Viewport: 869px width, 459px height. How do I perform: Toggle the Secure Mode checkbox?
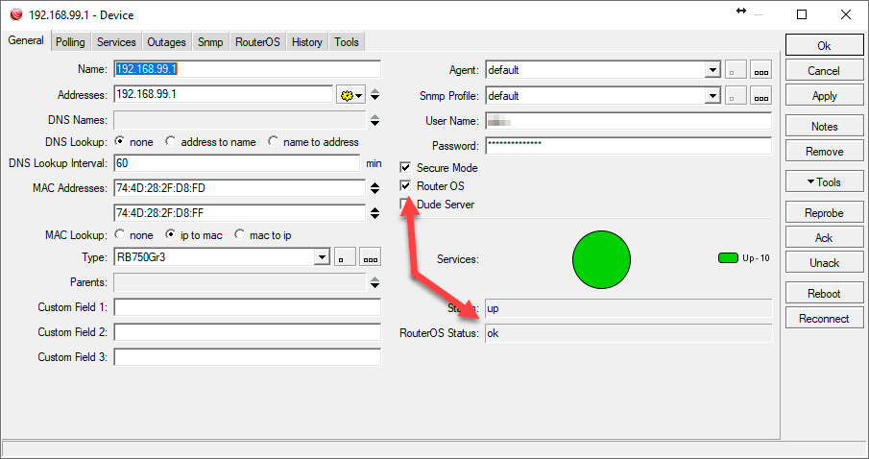[x=405, y=167]
